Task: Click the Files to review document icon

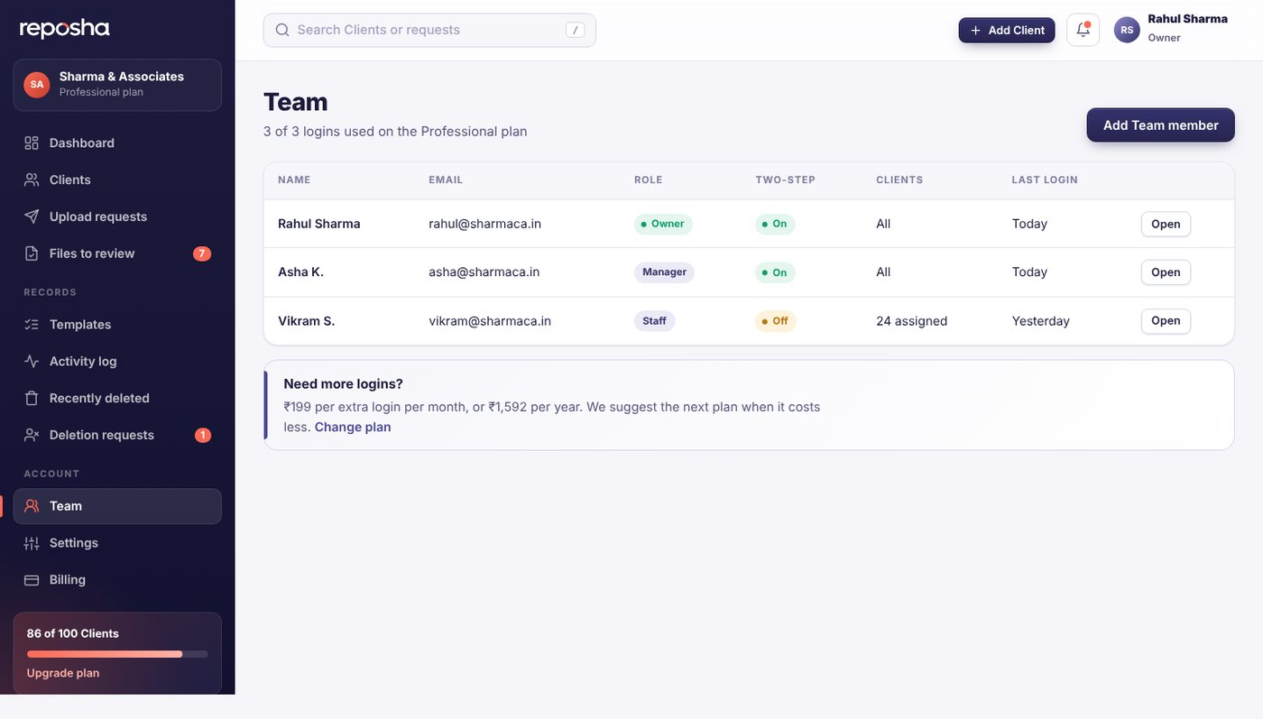Action: pyautogui.click(x=32, y=253)
